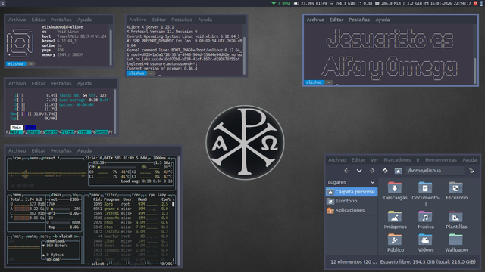The height and width of the screenshot is (272, 485).
Task: Open Editar menu in the file manager
Action: (358, 159)
